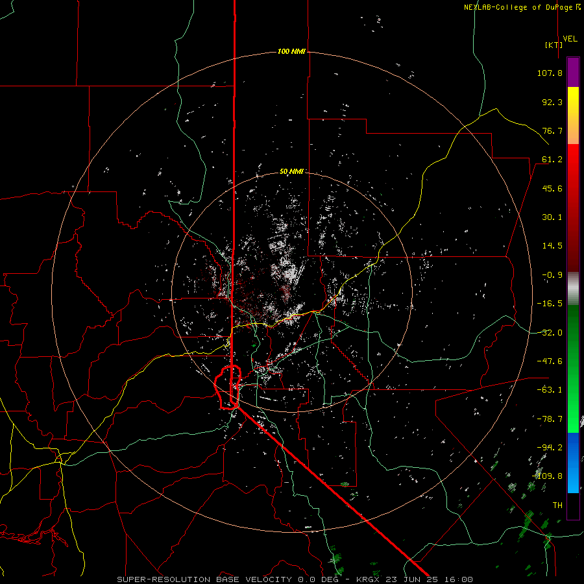Click the Super-Resolution Base Velocity caption text
This screenshot has width=584, height=584.
pos(295,579)
